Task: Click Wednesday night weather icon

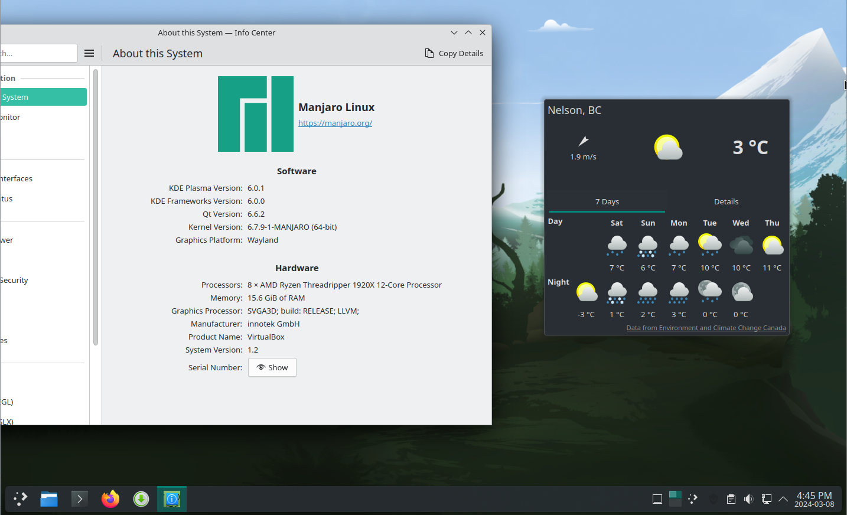Action: click(742, 292)
